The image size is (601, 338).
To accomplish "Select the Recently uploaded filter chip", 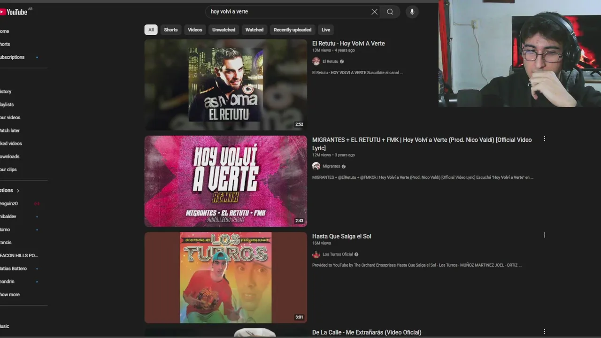I will pyautogui.click(x=293, y=30).
